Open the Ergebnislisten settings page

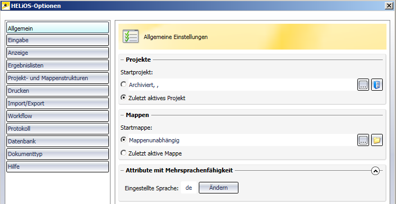coord(58,65)
